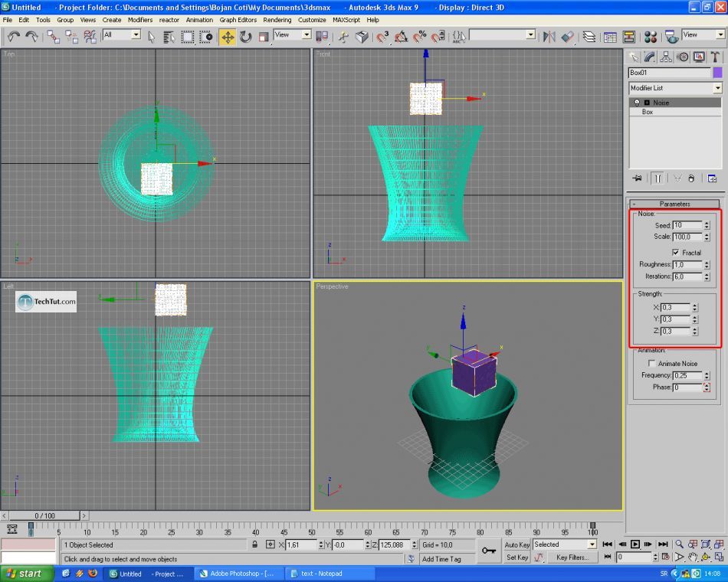Click the Auto Key button
This screenshot has height=582, width=728.
[517, 544]
